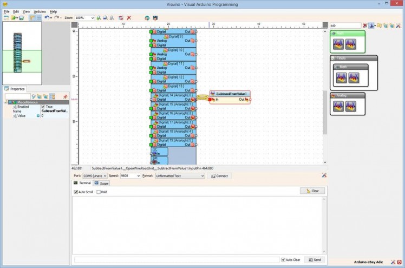Enable the Hold checkbox
The image size is (405, 268).
coord(98,192)
